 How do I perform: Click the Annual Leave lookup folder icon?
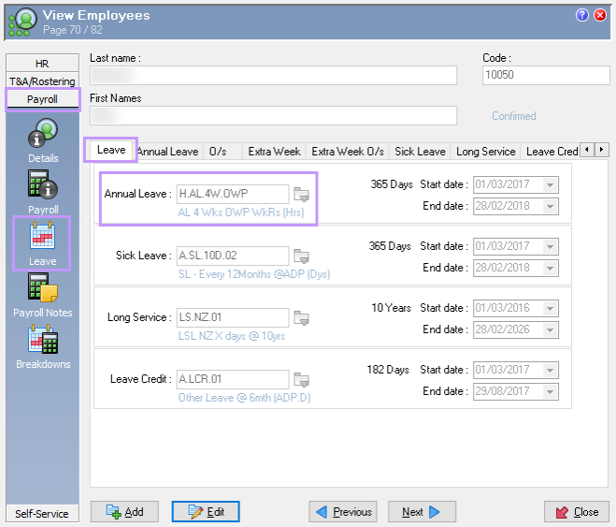coord(301,195)
